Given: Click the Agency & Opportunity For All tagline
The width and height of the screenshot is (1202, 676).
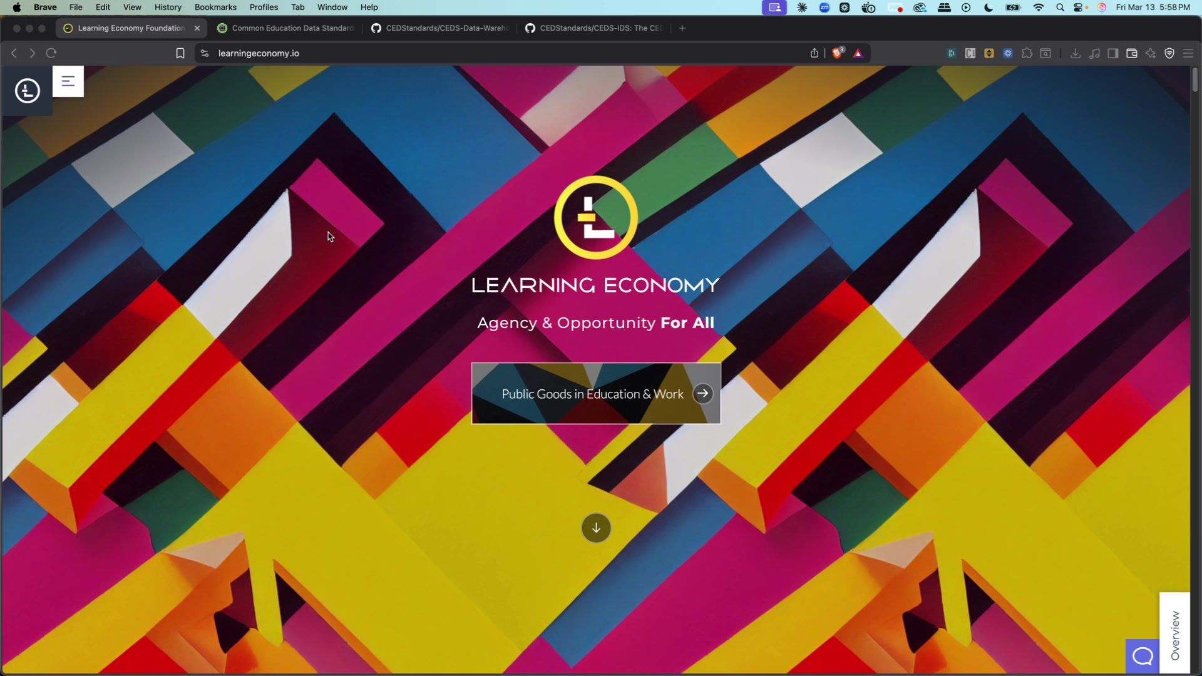Looking at the screenshot, I should [x=596, y=323].
